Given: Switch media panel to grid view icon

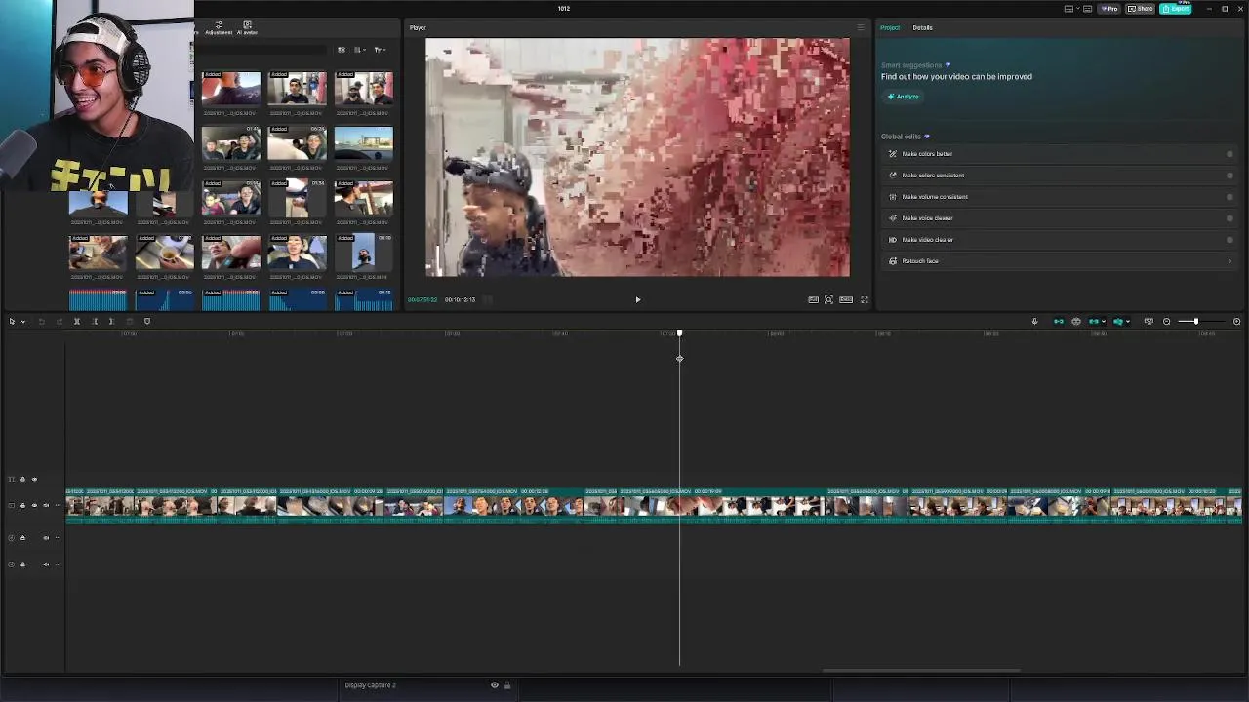Looking at the screenshot, I should click(341, 50).
